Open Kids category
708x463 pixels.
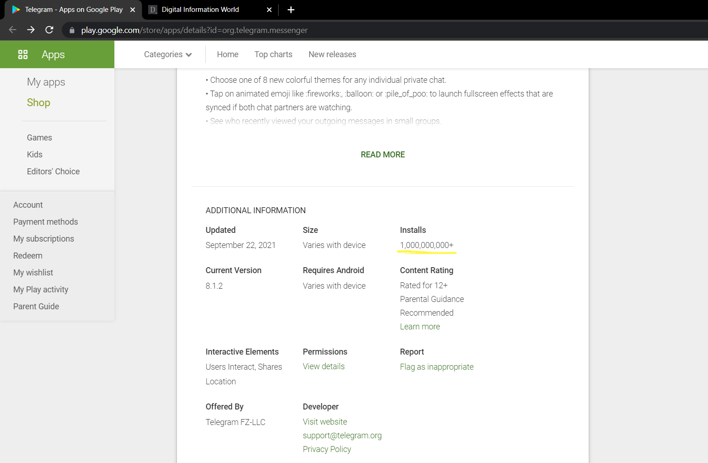pyautogui.click(x=35, y=155)
